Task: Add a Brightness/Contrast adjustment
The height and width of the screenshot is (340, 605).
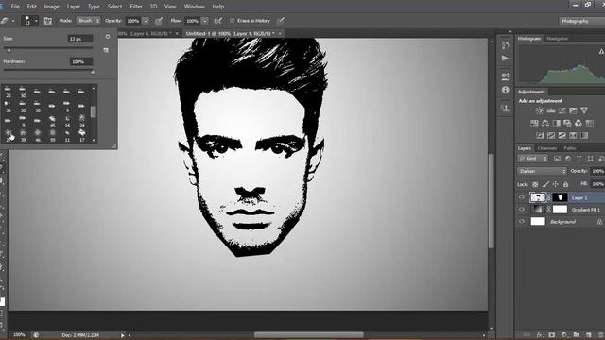Action: (540, 110)
